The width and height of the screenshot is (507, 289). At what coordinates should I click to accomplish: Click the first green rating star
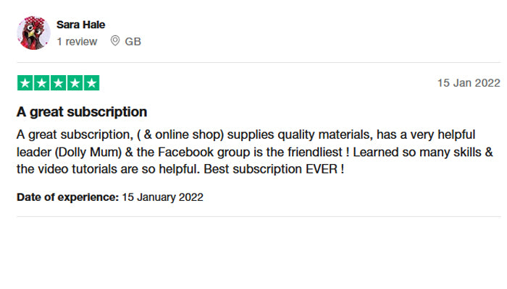click(x=25, y=83)
